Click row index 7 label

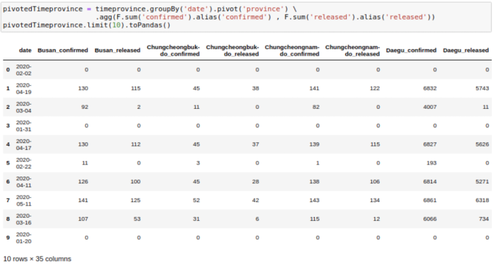[x=8, y=200]
